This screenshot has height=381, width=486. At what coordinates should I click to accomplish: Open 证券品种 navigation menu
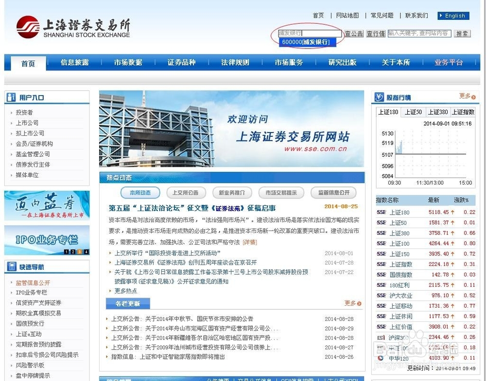point(182,63)
